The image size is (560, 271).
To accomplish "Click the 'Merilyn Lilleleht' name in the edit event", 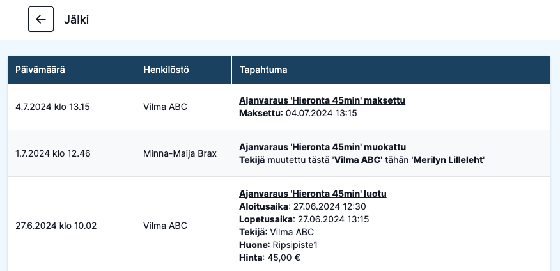I will coord(448,160).
